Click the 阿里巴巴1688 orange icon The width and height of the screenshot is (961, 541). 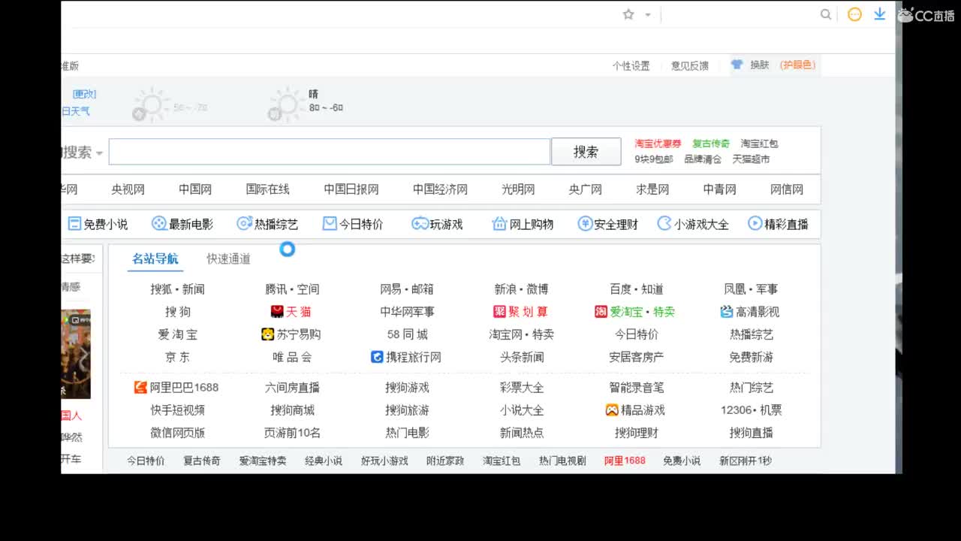140,388
